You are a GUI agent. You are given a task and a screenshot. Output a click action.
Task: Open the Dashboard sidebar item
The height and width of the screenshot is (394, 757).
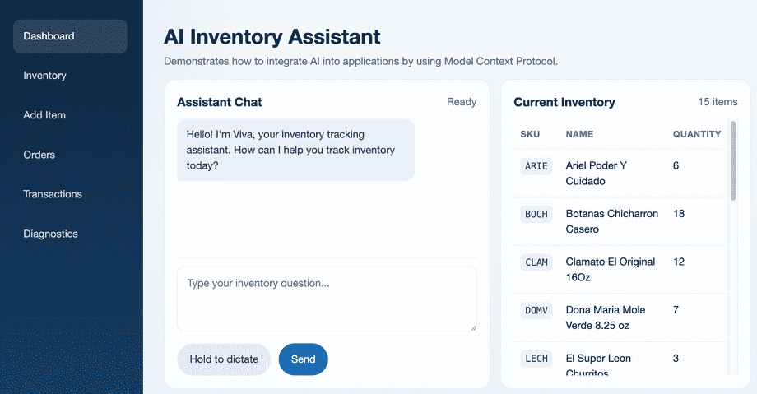pyautogui.click(x=70, y=36)
